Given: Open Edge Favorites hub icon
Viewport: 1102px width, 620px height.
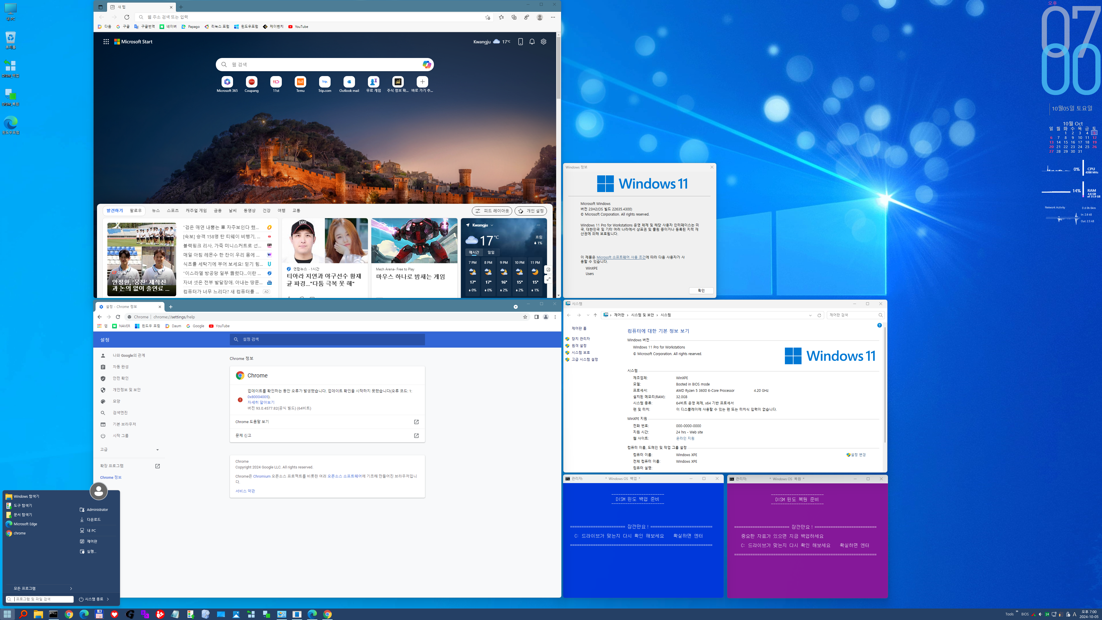Looking at the screenshot, I should point(501,17).
